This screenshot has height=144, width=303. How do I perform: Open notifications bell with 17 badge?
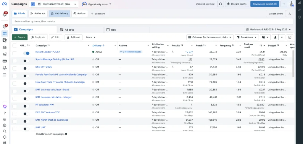[5, 14]
